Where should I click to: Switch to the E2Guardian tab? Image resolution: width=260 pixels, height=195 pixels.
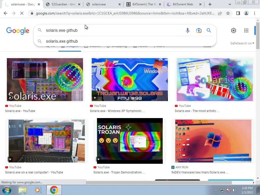tap(63, 4)
